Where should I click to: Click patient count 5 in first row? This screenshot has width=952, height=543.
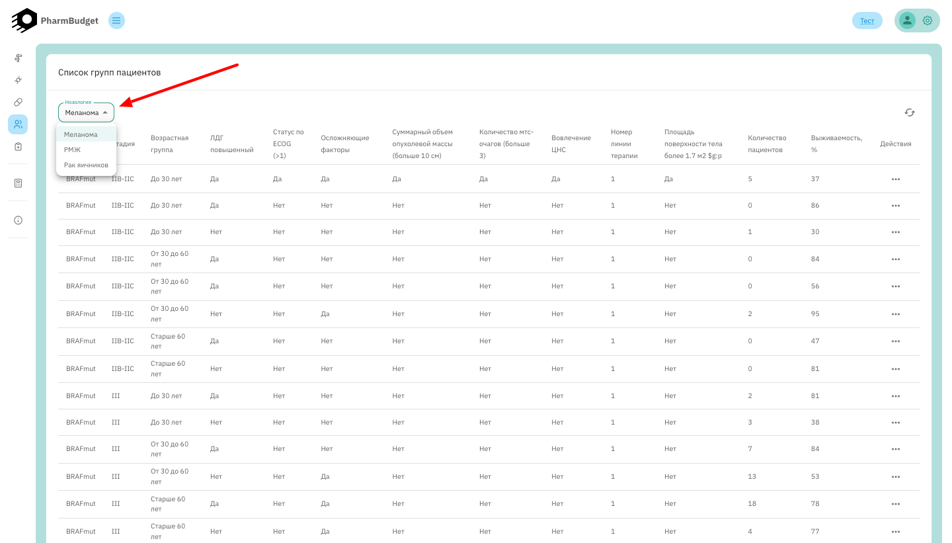click(750, 179)
